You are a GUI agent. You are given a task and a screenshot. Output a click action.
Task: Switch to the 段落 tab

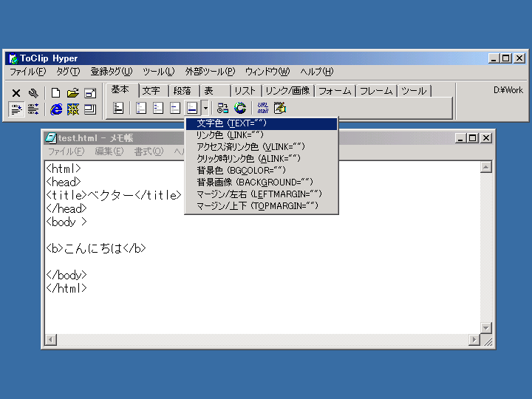pos(184,91)
